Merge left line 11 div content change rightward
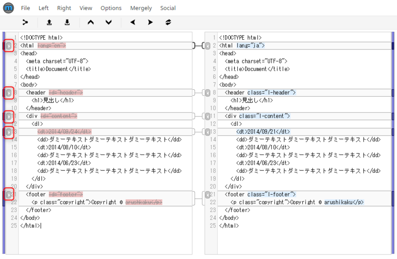 (x=9, y=116)
